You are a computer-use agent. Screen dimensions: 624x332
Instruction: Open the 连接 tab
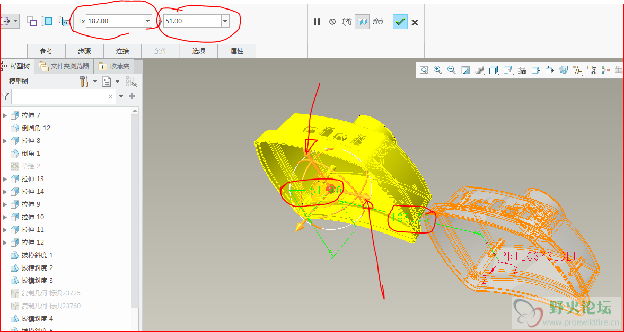pyautogui.click(x=122, y=51)
